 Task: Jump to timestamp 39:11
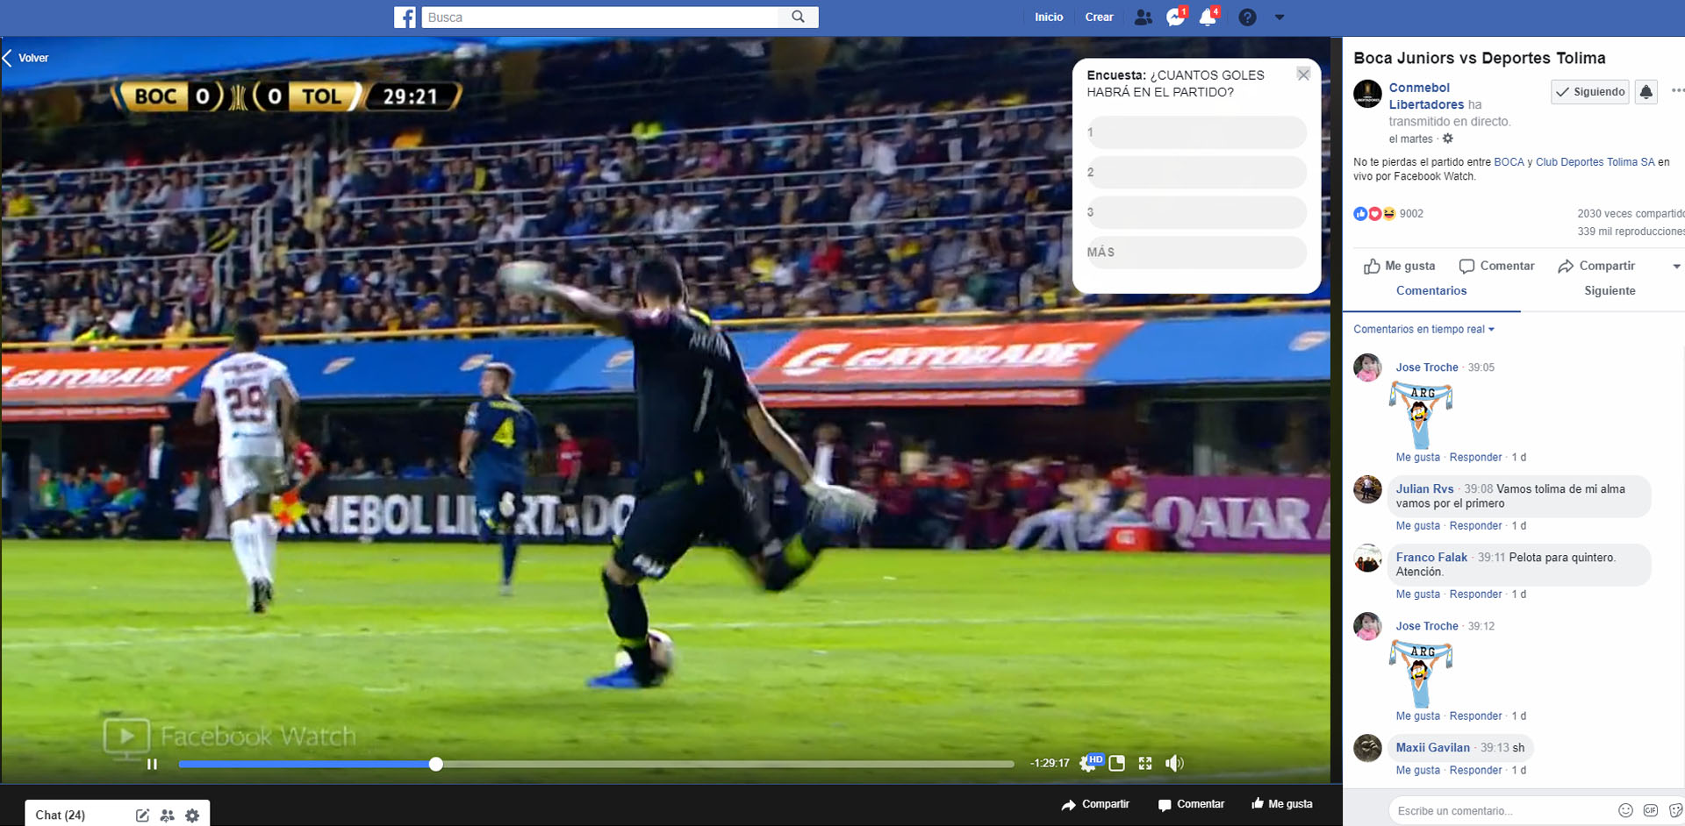click(1491, 558)
